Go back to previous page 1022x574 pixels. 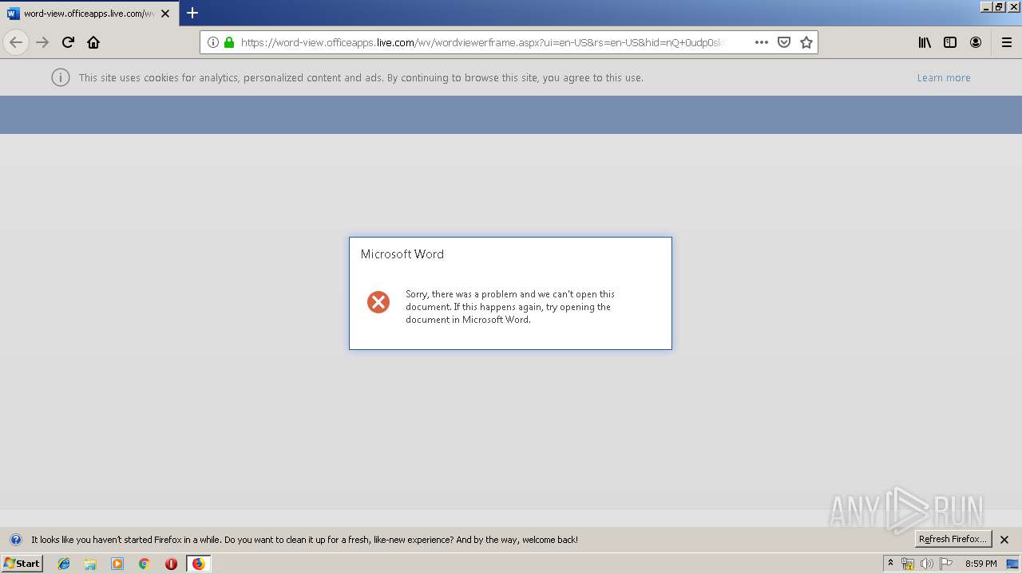click(x=16, y=42)
